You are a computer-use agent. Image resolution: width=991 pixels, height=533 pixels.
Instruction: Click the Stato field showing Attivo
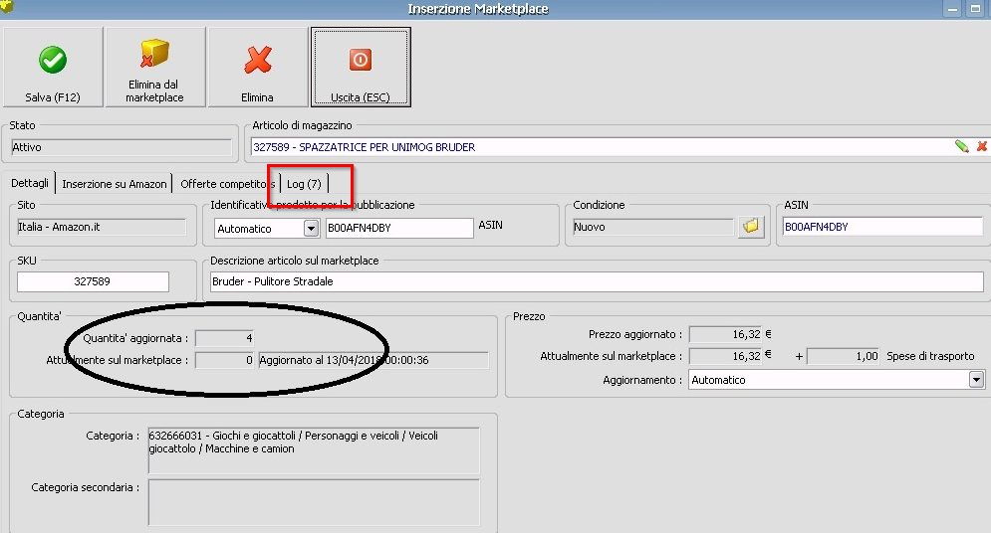[x=122, y=147]
